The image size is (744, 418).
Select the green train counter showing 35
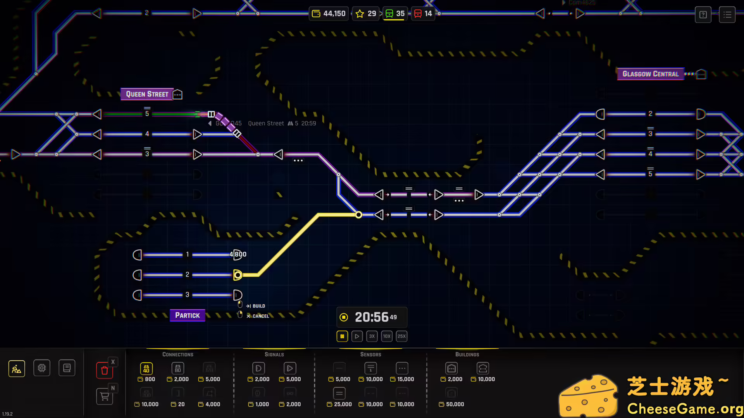point(394,13)
